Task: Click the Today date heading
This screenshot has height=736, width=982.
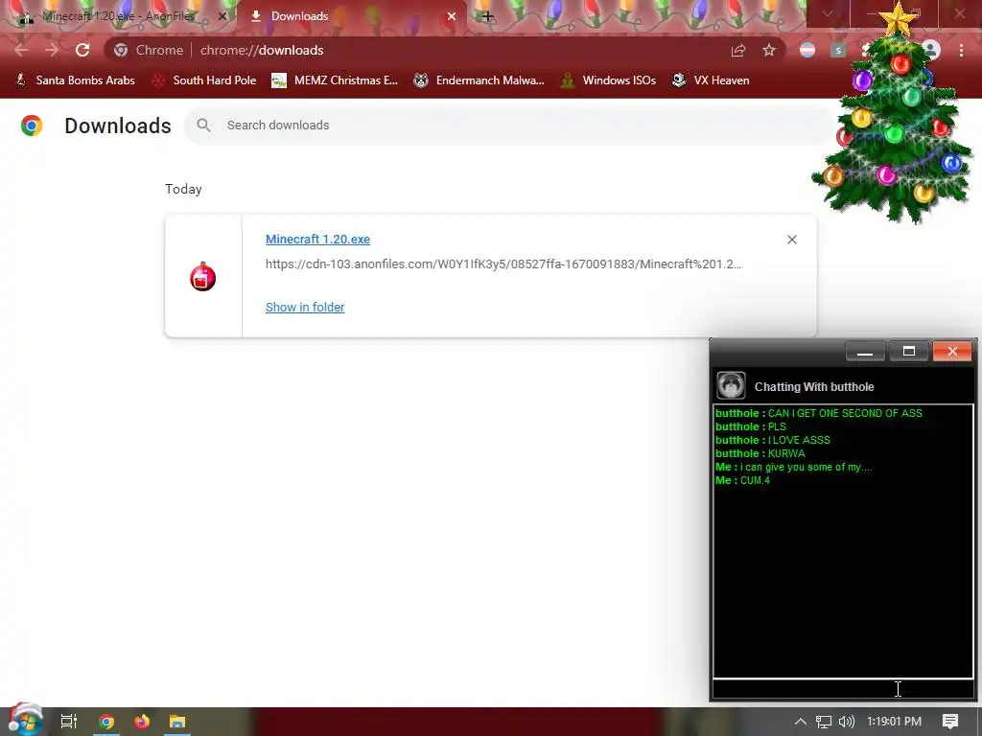Action: (183, 189)
